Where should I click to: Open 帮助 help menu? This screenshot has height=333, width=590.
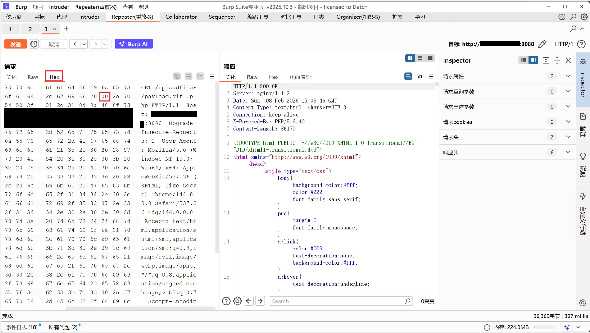(x=144, y=7)
